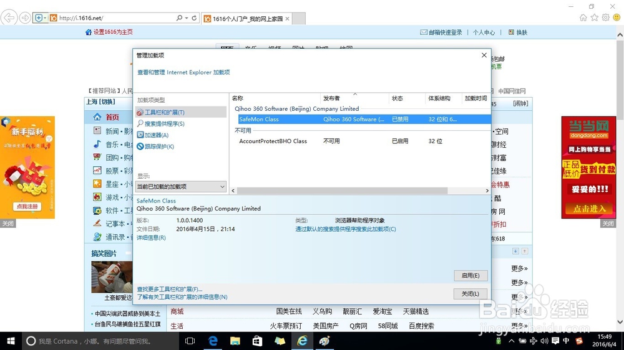624x350 pixels.
Task: Open the Windows Start menu
Action: coord(11,341)
